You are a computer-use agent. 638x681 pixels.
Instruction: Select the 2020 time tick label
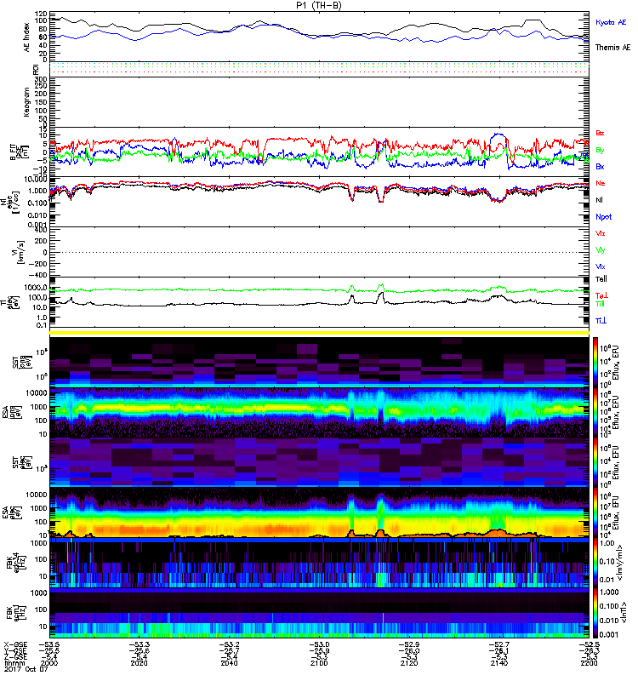(x=139, y=663)
